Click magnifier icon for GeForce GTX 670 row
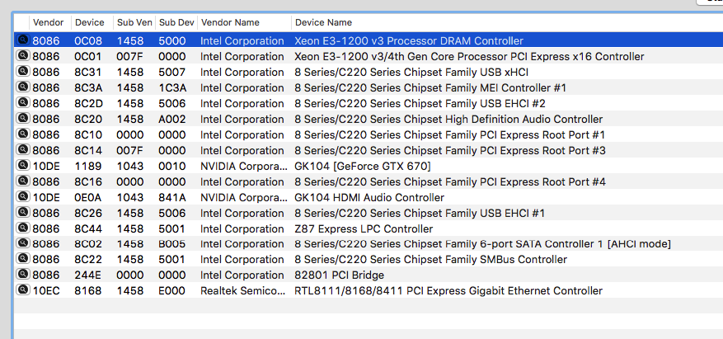The height and width of the screenshot is (339, 723). tap(22, 166)
